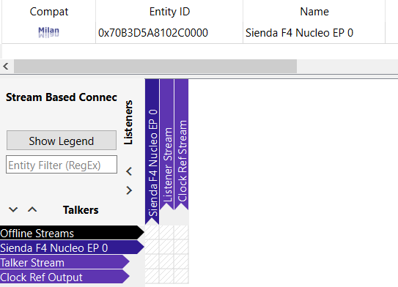The height and width of the screenshot is (287, 398).
Task: Select the Offline Streams talker row
Action: point(72,233)
